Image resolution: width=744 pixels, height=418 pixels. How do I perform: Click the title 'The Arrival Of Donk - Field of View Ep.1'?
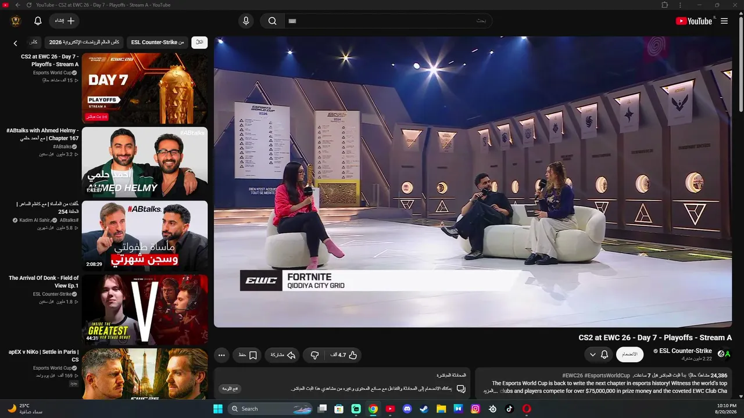44,282
